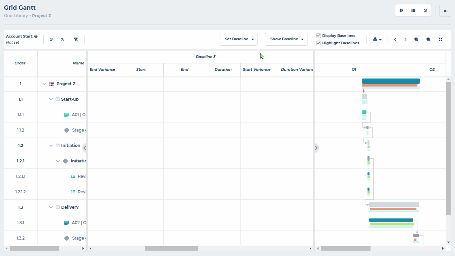Expand all rows with double-down chevron
This screenshot has height=256, width=455.
[x=51, y=39]
